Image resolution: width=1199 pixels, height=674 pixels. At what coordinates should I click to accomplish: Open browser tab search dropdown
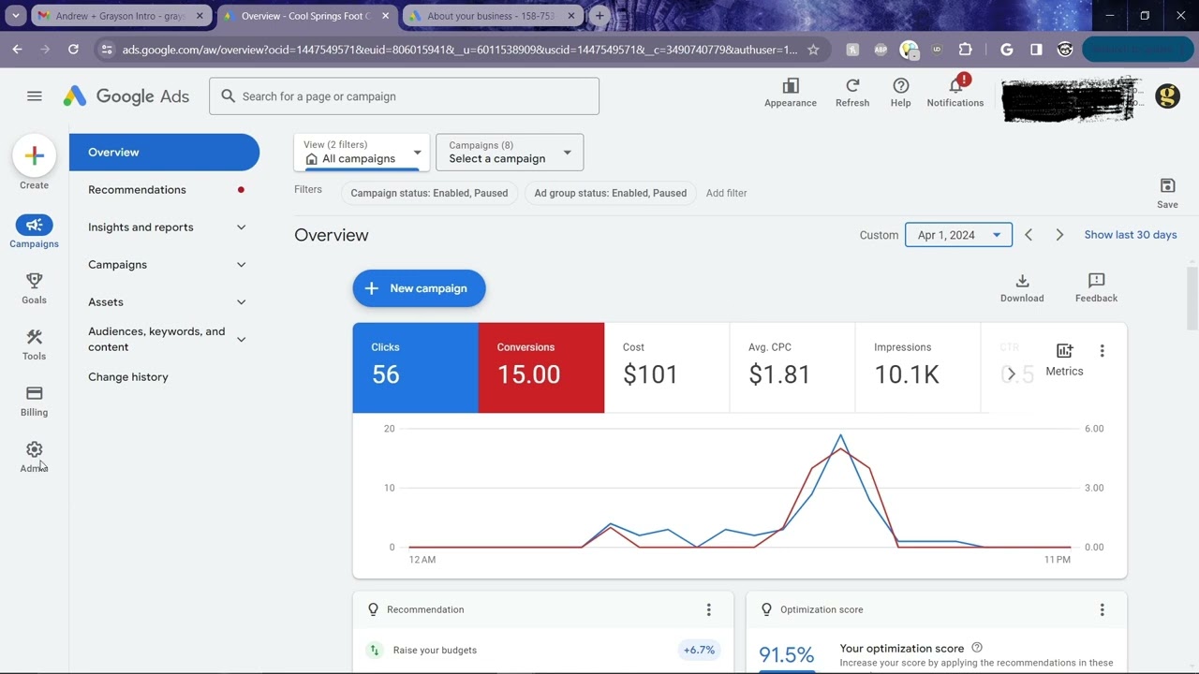pos(15,16)
